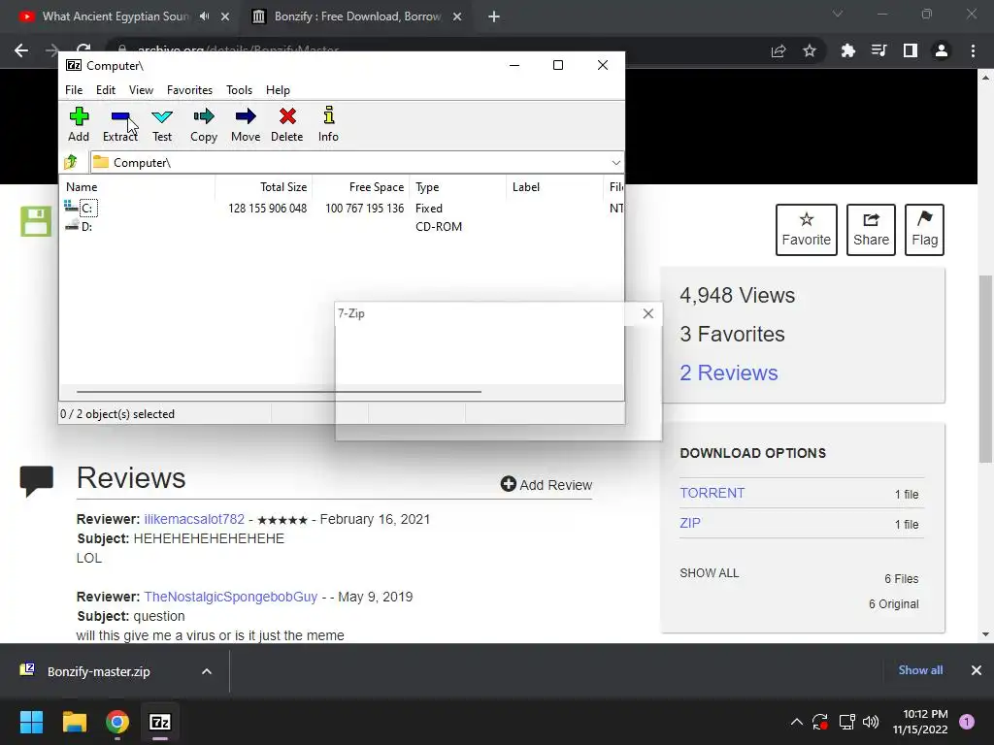Viewport: 994px width, 745px height.
Task: Bookmark this page with the star
Action: click(x=810, y=50)
